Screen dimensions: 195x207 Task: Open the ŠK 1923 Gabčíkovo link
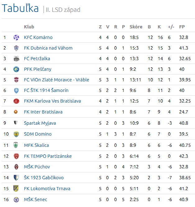tap(44, 178)
